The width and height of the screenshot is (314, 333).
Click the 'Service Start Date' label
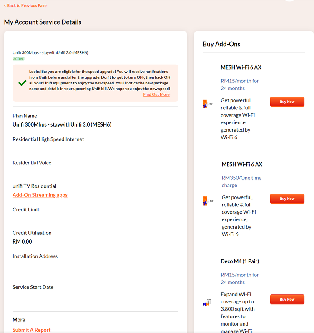(x=33, y=287)
